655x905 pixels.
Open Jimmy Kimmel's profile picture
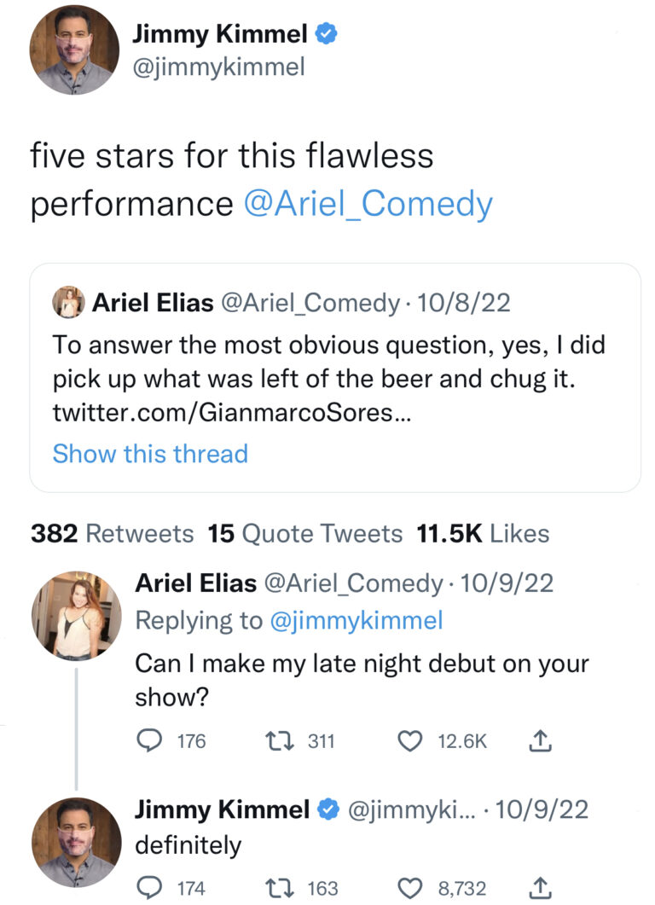(x=72, y=49)
